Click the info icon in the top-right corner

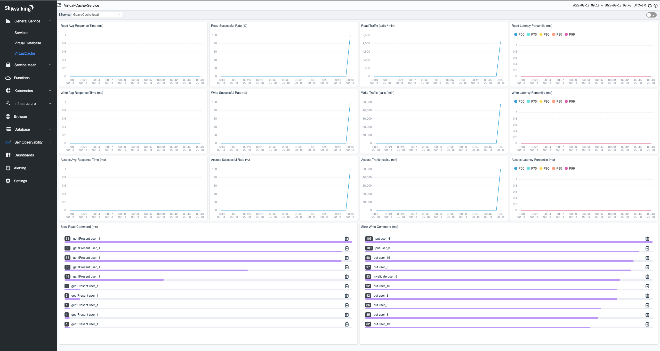click(x=655, y=5)
